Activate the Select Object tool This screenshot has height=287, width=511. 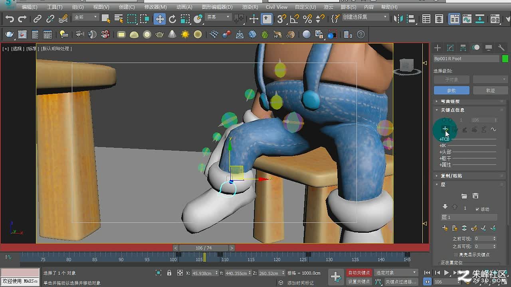pyautogui.click(x=106, y=19)
